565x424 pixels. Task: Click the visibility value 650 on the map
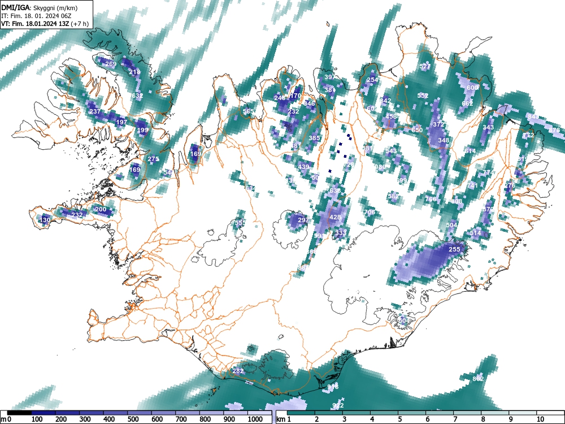[417, 130]
